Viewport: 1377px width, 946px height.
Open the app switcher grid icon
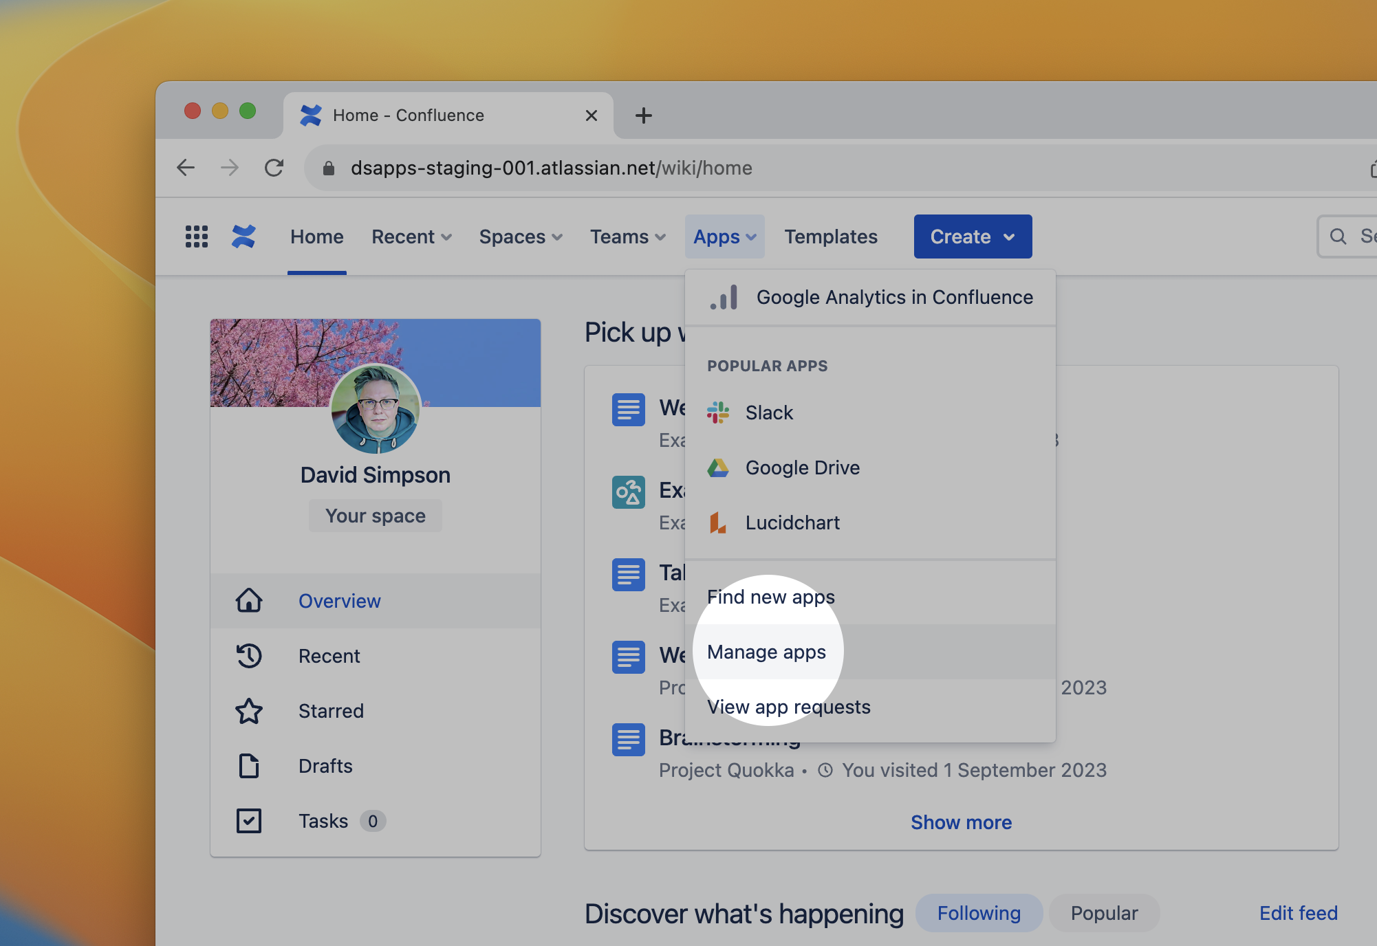(197, 236)
